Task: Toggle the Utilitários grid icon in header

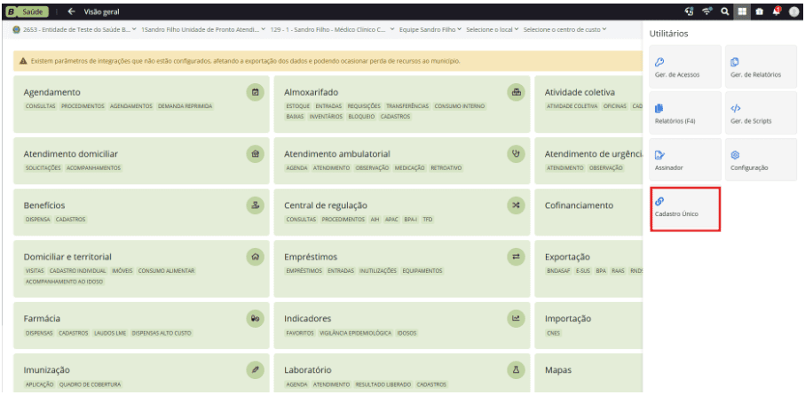Action: coord(742,12)
